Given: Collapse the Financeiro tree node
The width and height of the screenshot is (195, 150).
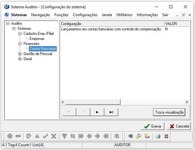Looking at the screenshot, I should click(x=20, y=44).
